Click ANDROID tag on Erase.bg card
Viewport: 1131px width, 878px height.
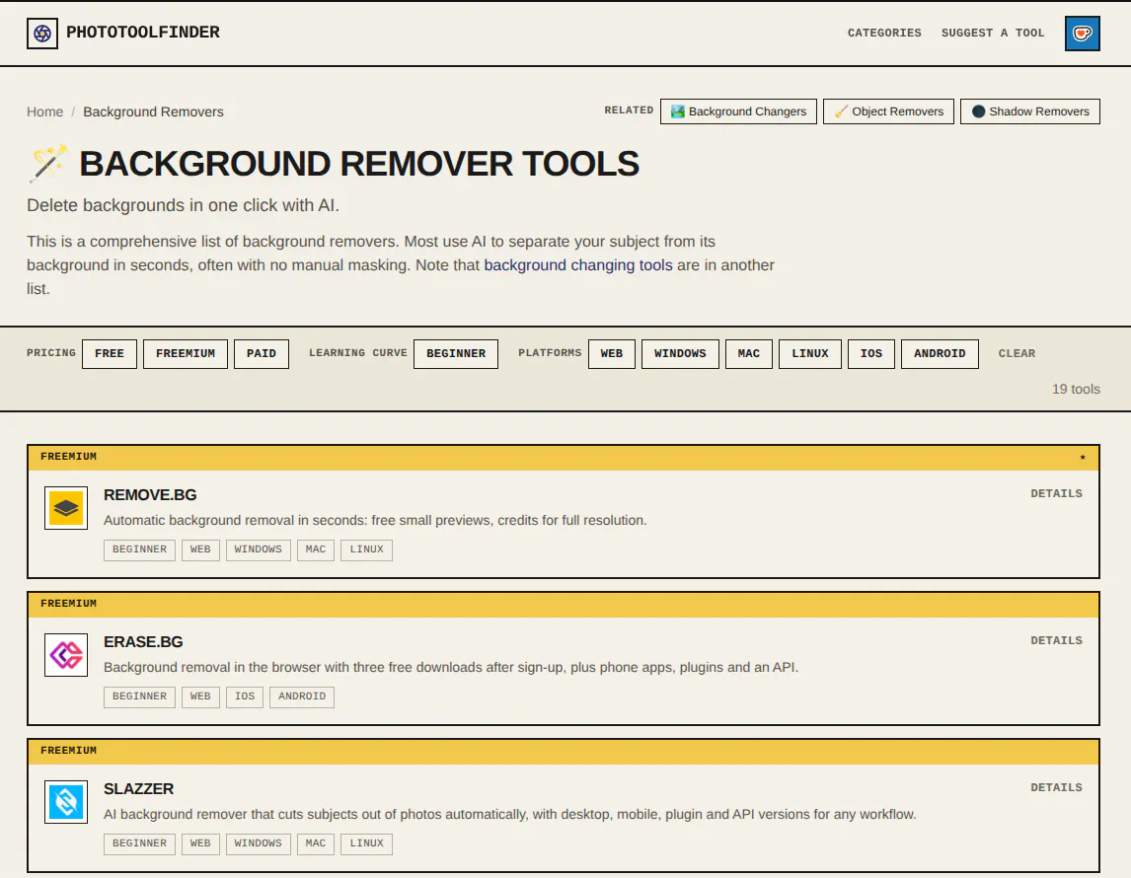(302, 697)
